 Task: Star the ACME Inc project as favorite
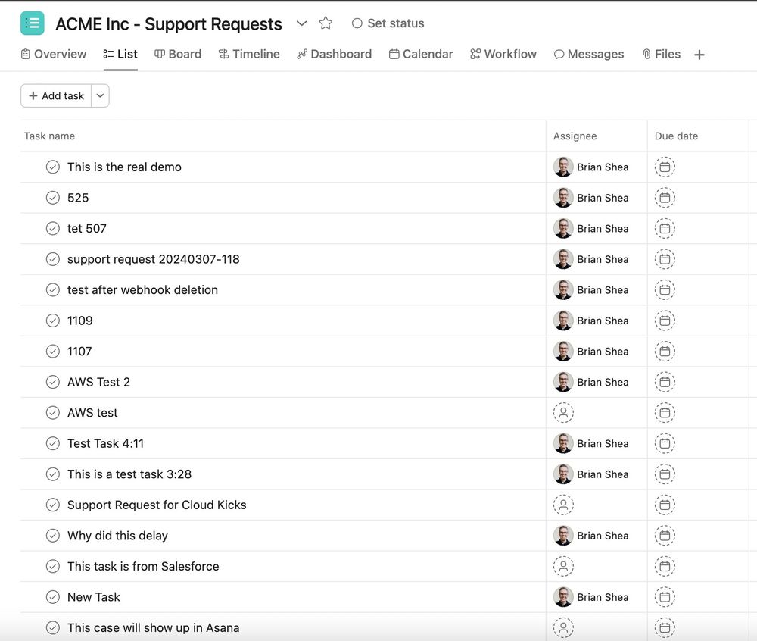point(326,23)
